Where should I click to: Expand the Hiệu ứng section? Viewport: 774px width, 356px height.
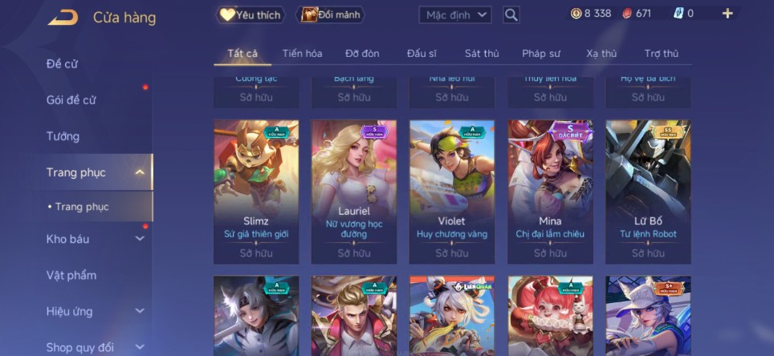[x=140, y=311]
